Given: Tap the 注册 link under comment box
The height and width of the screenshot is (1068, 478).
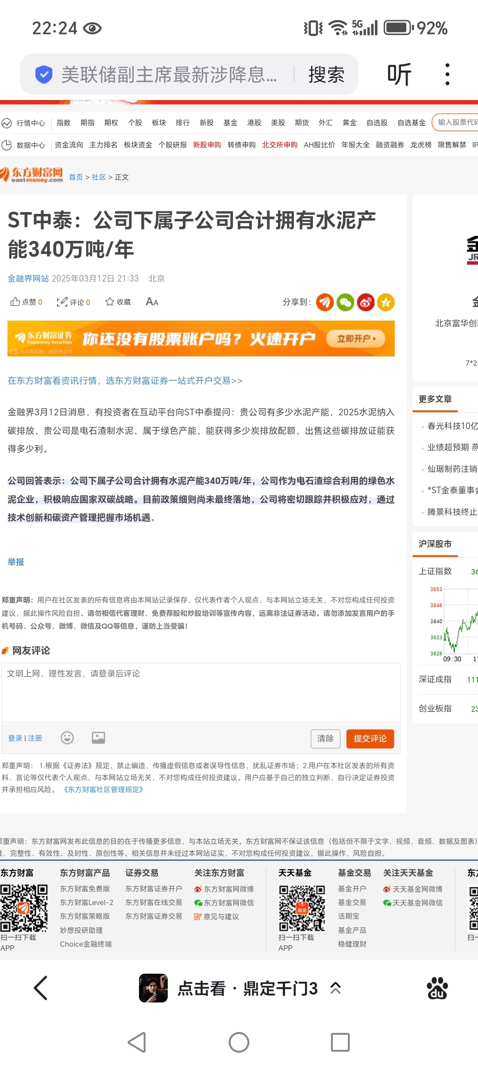Looking at the screenshot, I should tap(35, 738).
